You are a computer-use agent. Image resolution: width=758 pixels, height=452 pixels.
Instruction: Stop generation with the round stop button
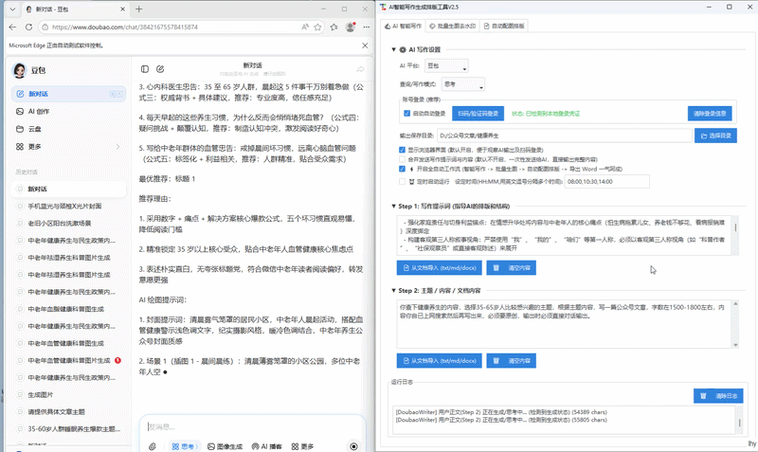[x=353, y=446]
